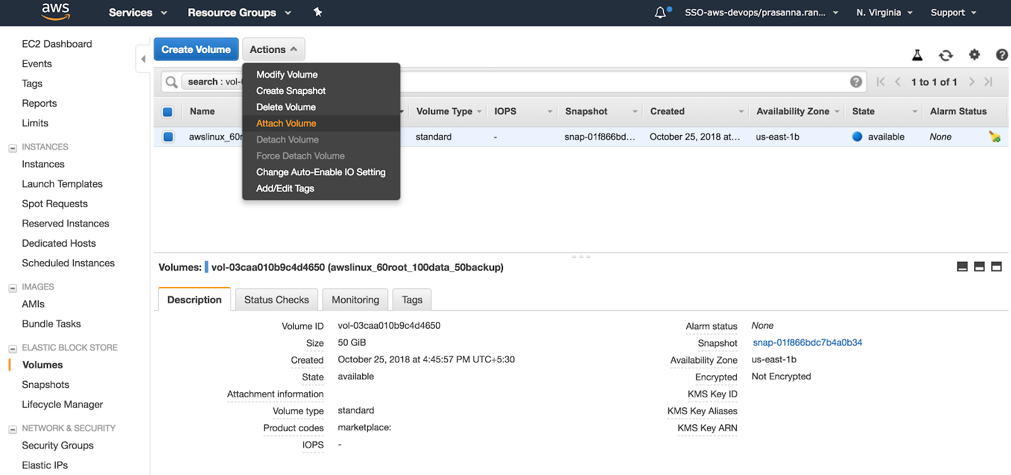Maximize the details pane

coord(996,267)
